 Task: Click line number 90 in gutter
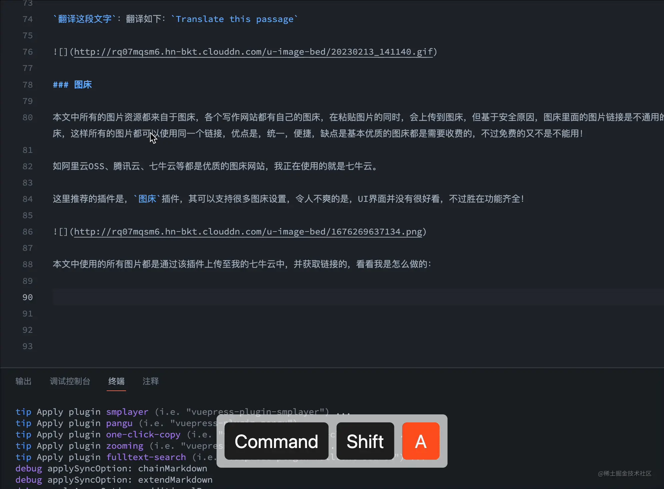pos(28,297)
